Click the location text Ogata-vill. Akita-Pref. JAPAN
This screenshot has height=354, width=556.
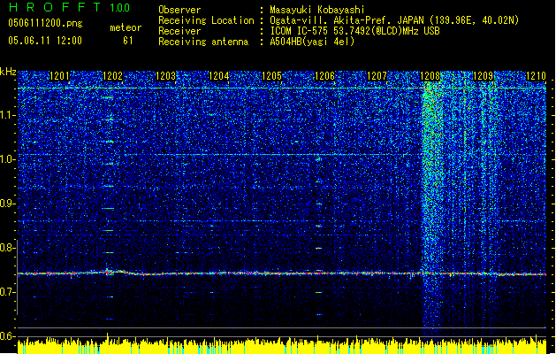tap(348, 20)
